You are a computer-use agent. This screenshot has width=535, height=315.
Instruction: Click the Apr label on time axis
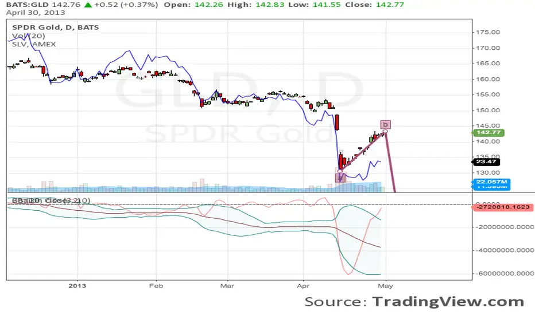tap(303, 286)
